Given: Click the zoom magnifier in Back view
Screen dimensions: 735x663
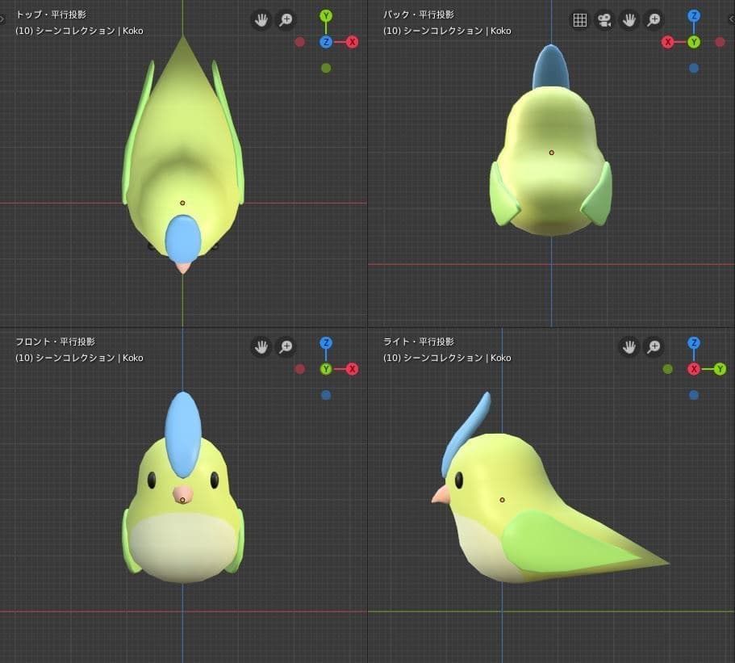Looking at the screenshot, I should pyautogui.click(x=654, y=20).
